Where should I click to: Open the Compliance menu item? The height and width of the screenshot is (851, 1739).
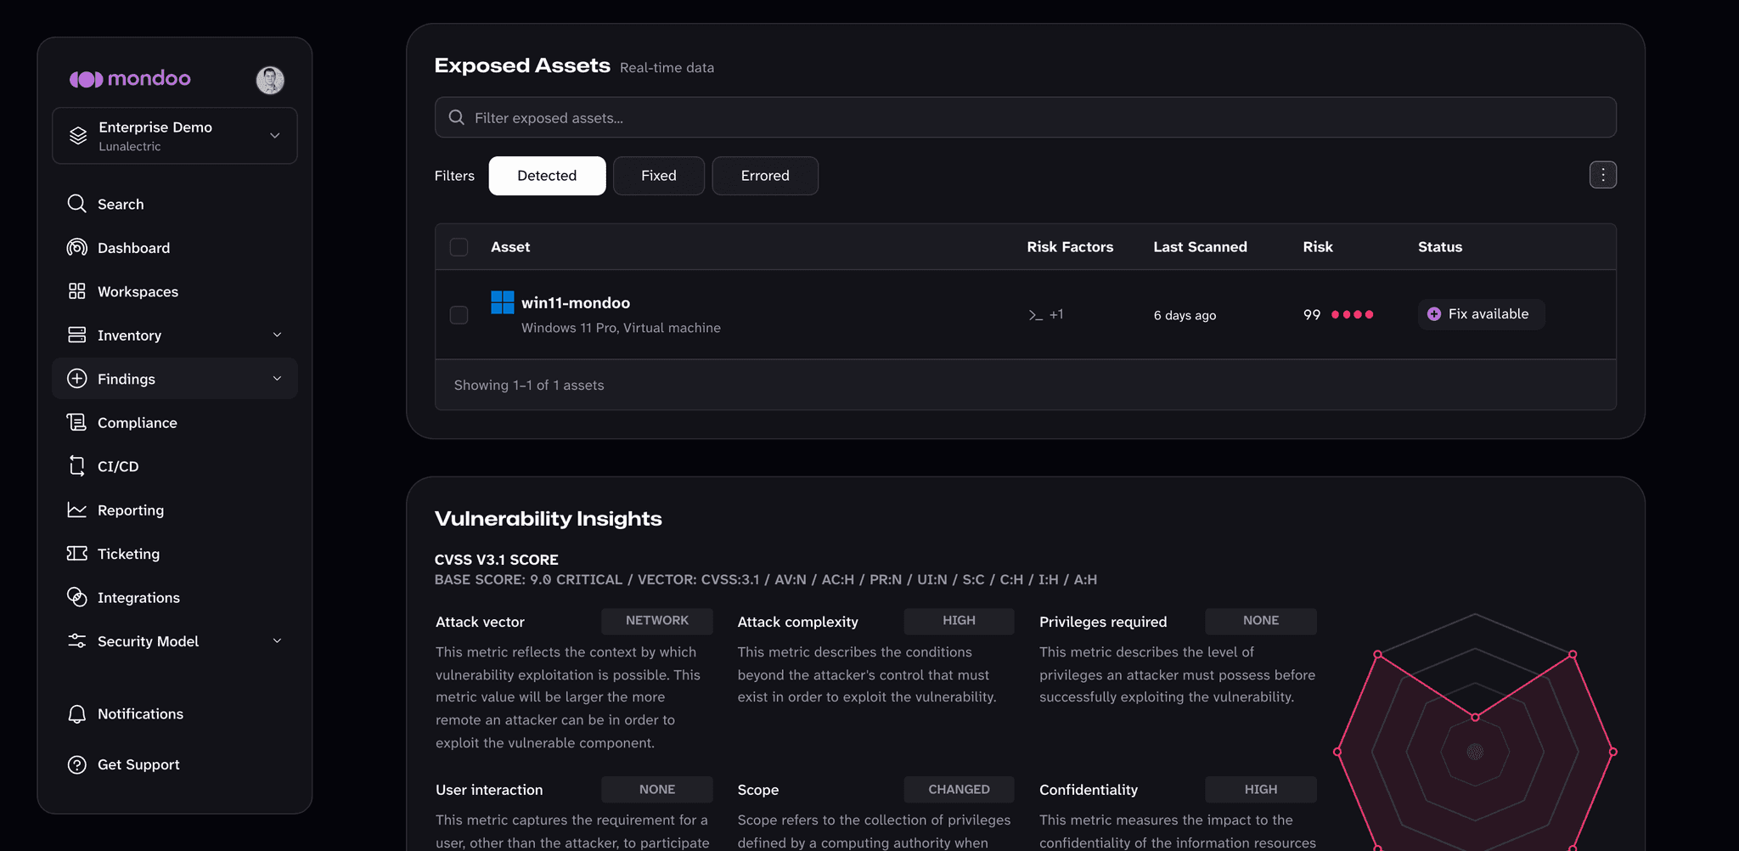tap(175, 422)
